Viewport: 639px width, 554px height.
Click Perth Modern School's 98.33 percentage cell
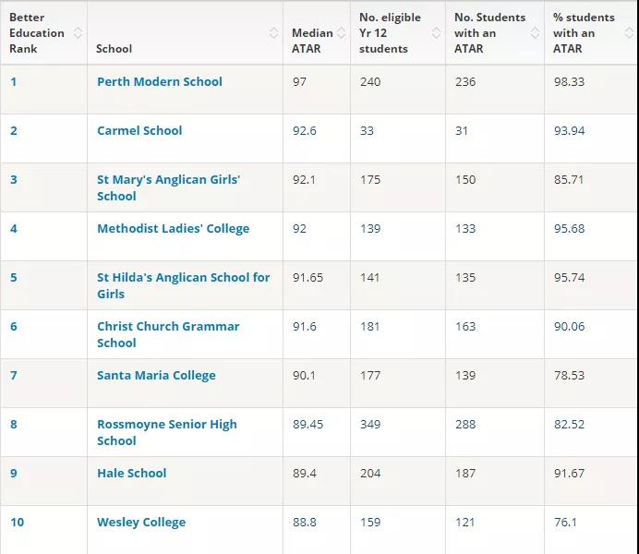tap(569, 81)
